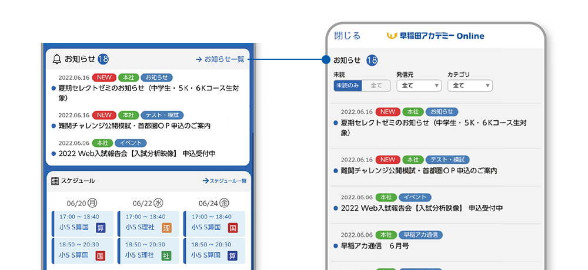The width and height of the screenshot is (588, 270).
Task: Open 06/22 18:50 小5 S理社 class card
Action: (148, 251)
